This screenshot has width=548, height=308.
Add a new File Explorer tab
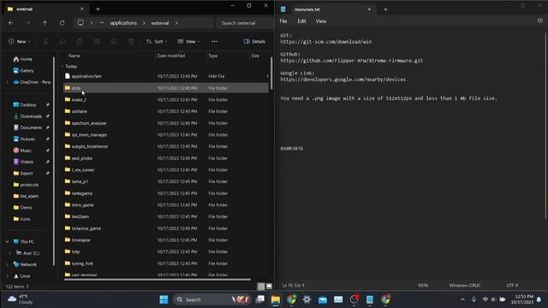pos(98,9)
